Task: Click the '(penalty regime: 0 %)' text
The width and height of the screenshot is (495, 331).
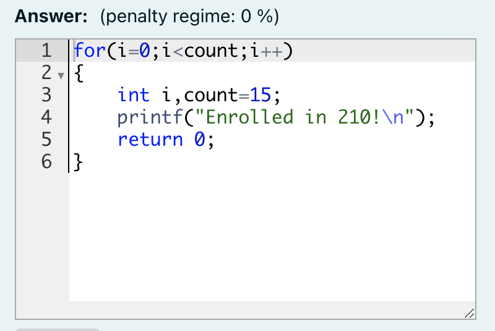Action: click(189, 17)
